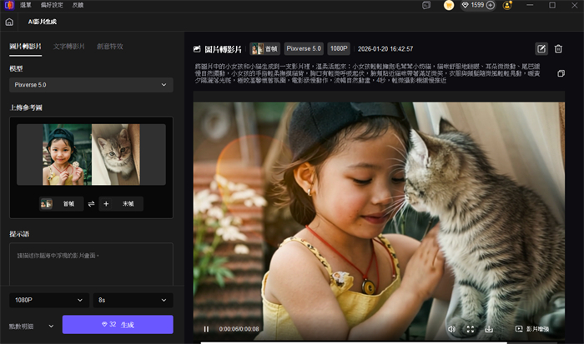Click the 首幀 first frame thumbnail button

point(62,204)
